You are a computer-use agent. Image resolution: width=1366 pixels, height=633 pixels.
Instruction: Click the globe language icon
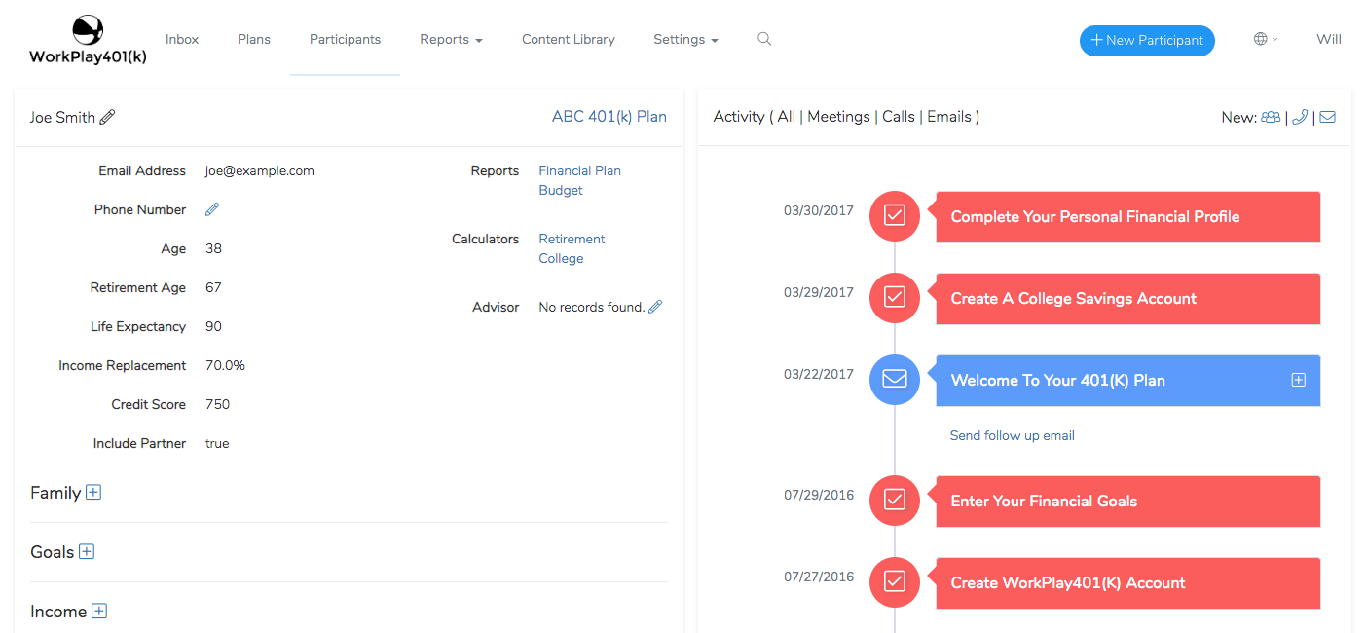coord(1261,39)
